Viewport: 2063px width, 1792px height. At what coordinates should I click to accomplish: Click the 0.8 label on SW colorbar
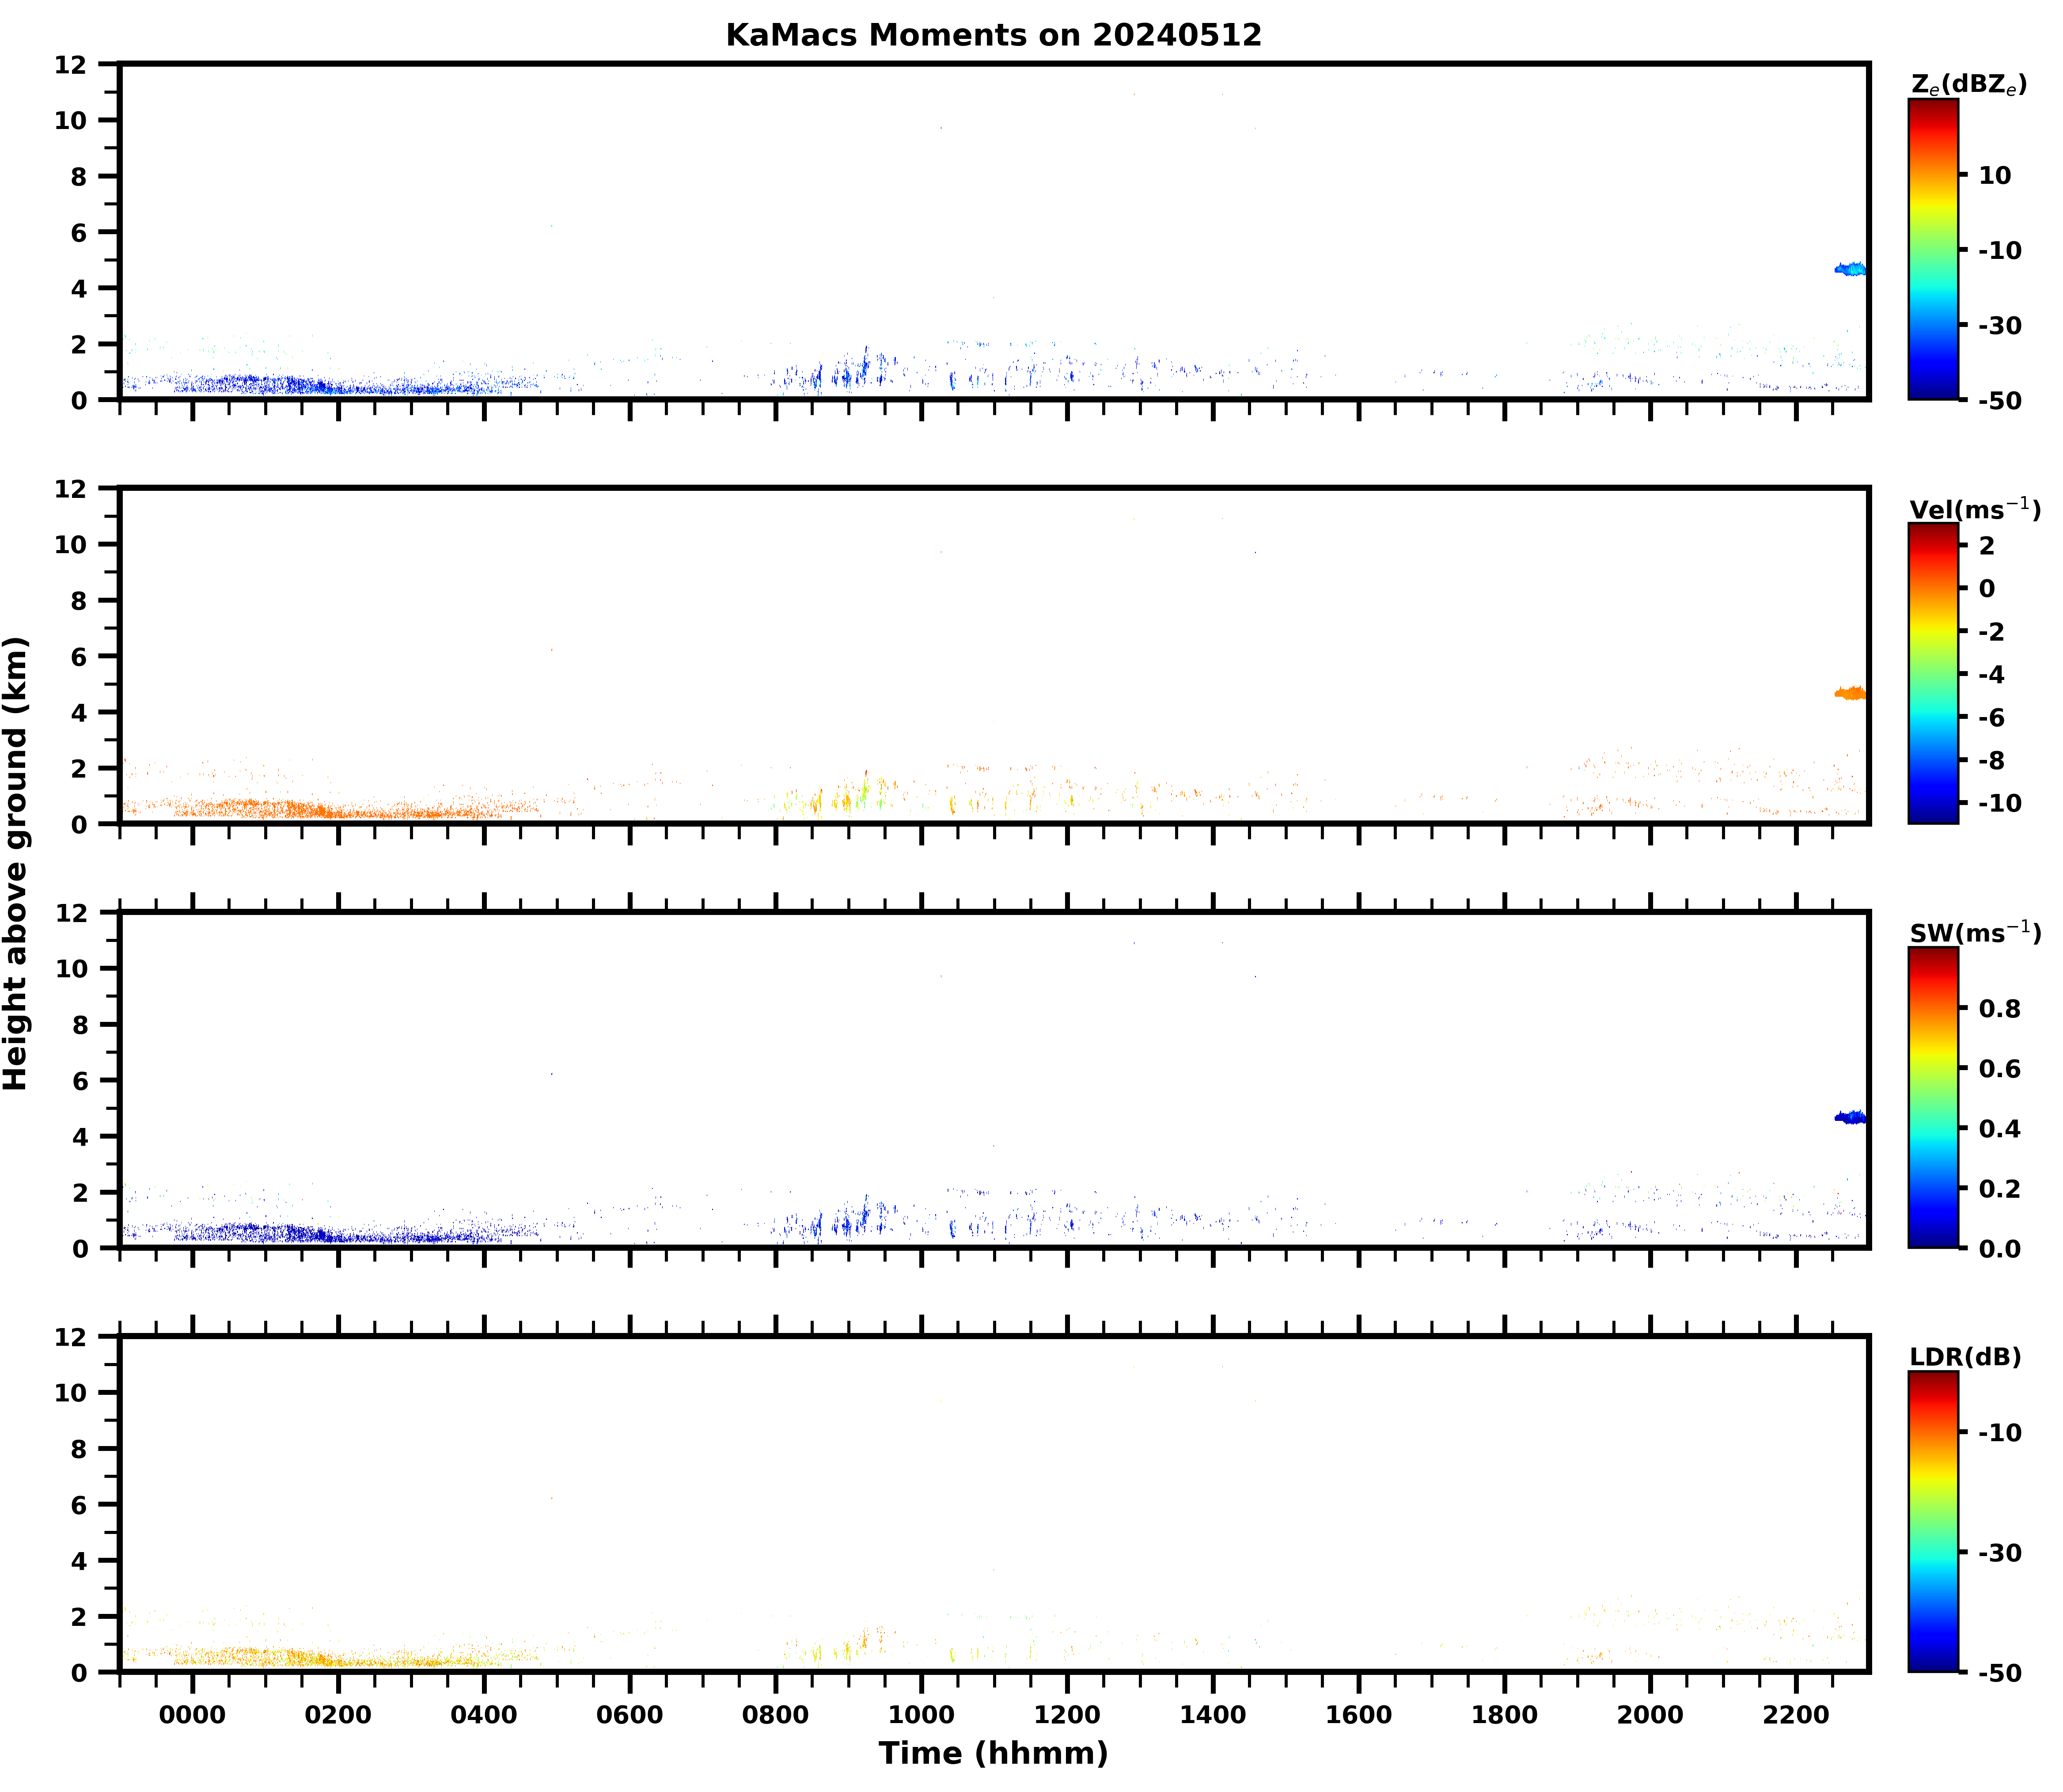[x=1999, y=1008]
